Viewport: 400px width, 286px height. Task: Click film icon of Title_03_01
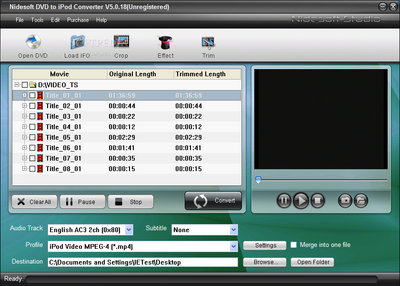point(40,116)
